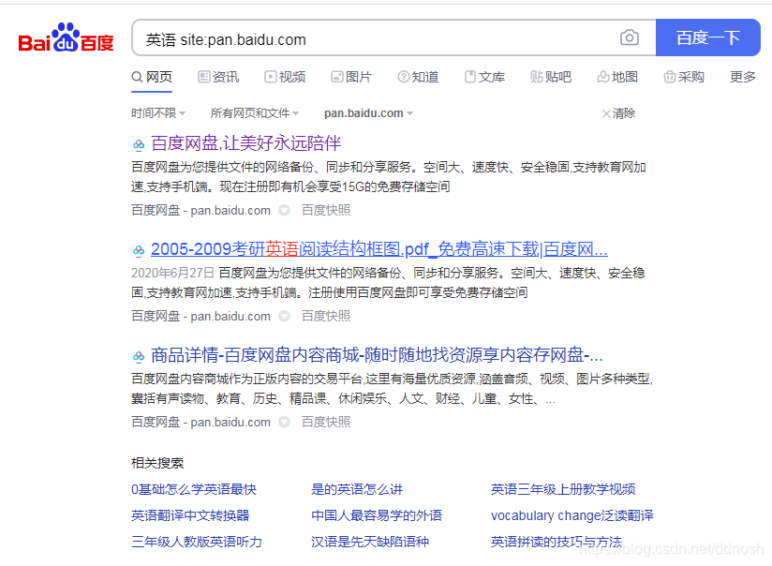772x566 pixels.
Task: Click the gray circle indicator beside pan.baidu.com
Action: [x=282, y=210]
